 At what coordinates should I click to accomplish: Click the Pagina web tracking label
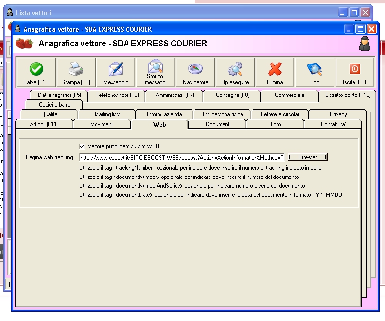tap(50, 157)
